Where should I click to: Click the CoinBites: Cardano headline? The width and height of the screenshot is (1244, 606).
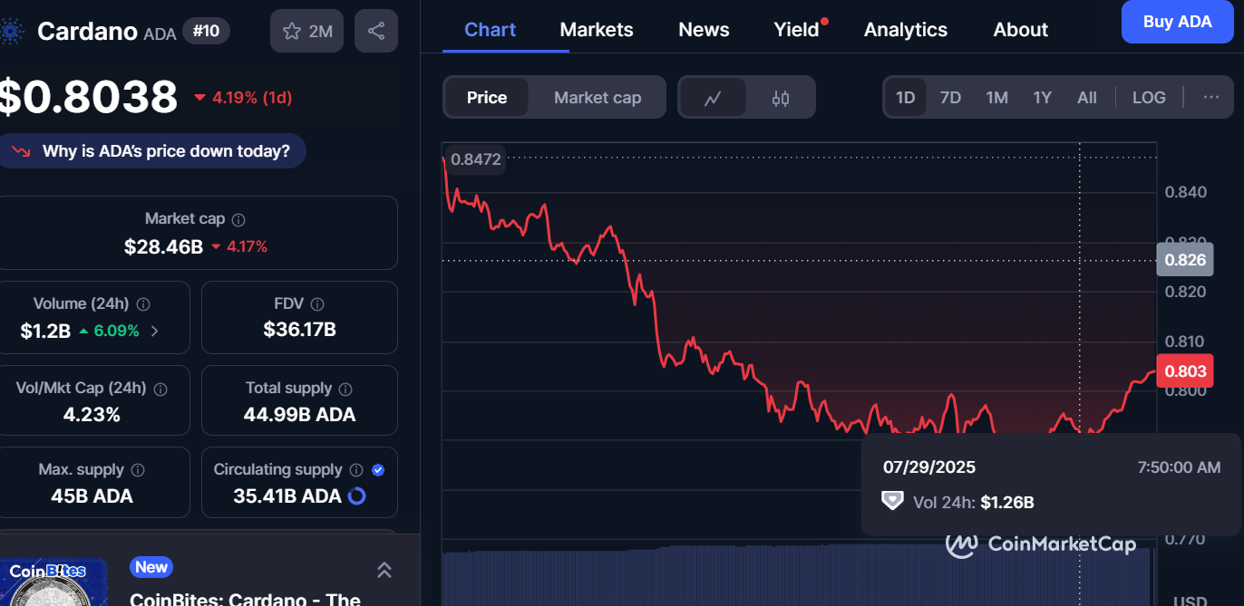246,600
